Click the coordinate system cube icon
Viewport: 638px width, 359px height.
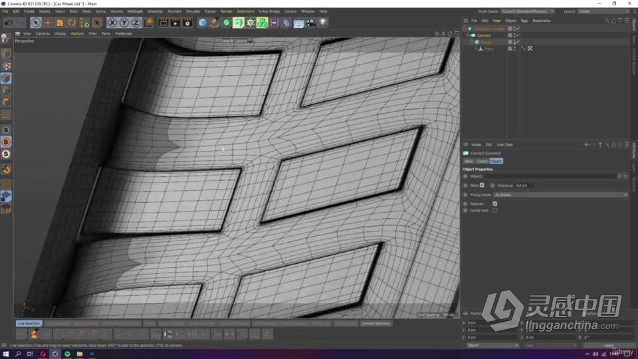(x=148, y=23)
